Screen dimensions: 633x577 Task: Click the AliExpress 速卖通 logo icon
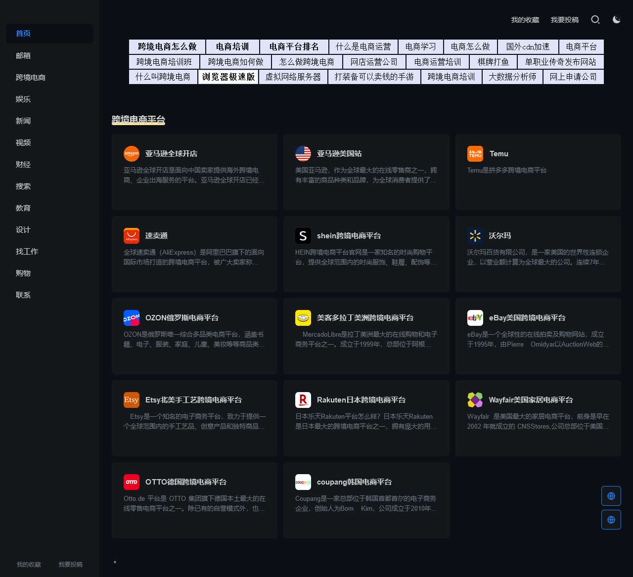[x=132, y=236]
